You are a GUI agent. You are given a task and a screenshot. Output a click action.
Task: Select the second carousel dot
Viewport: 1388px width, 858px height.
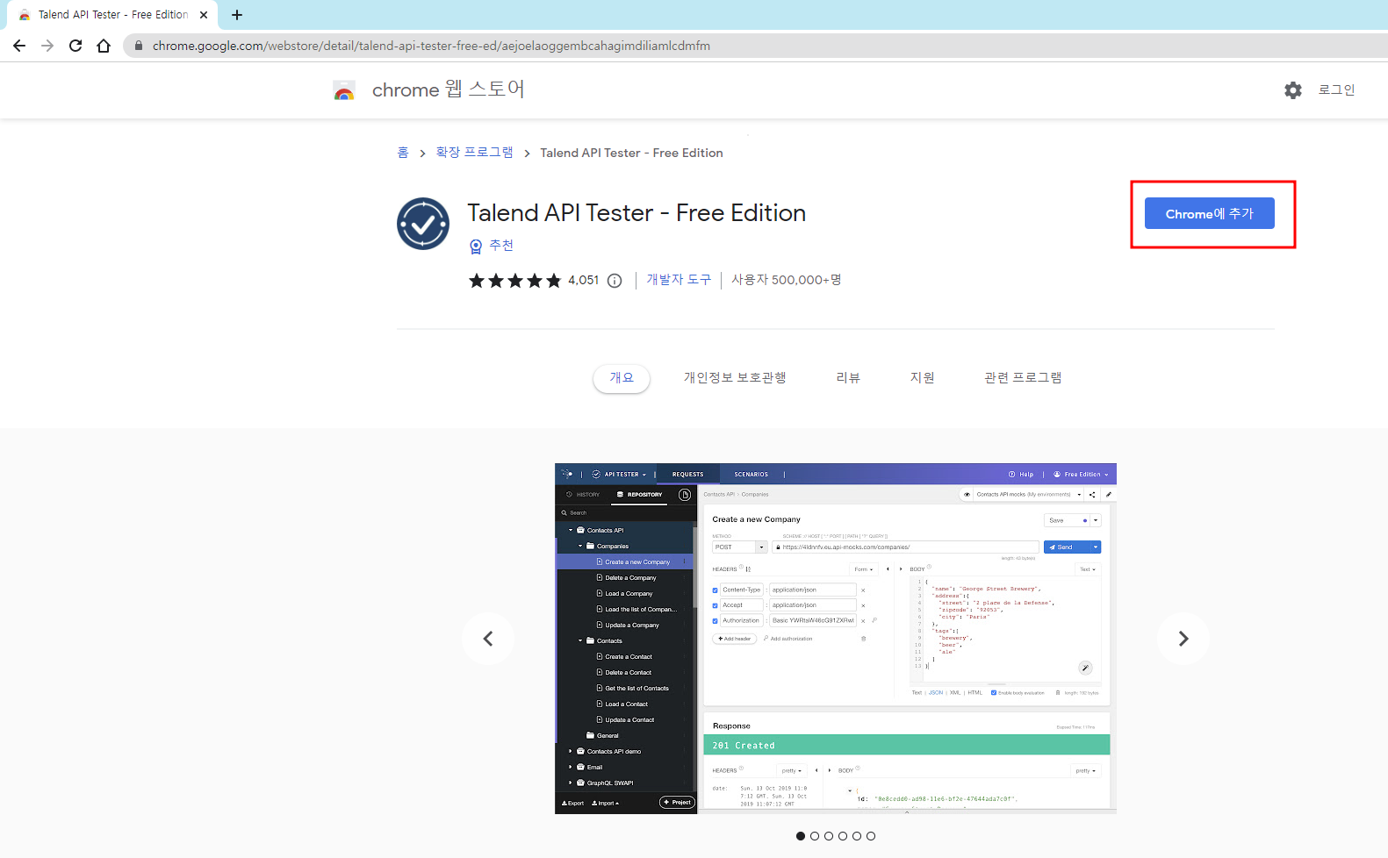click(x=815, y=836)
